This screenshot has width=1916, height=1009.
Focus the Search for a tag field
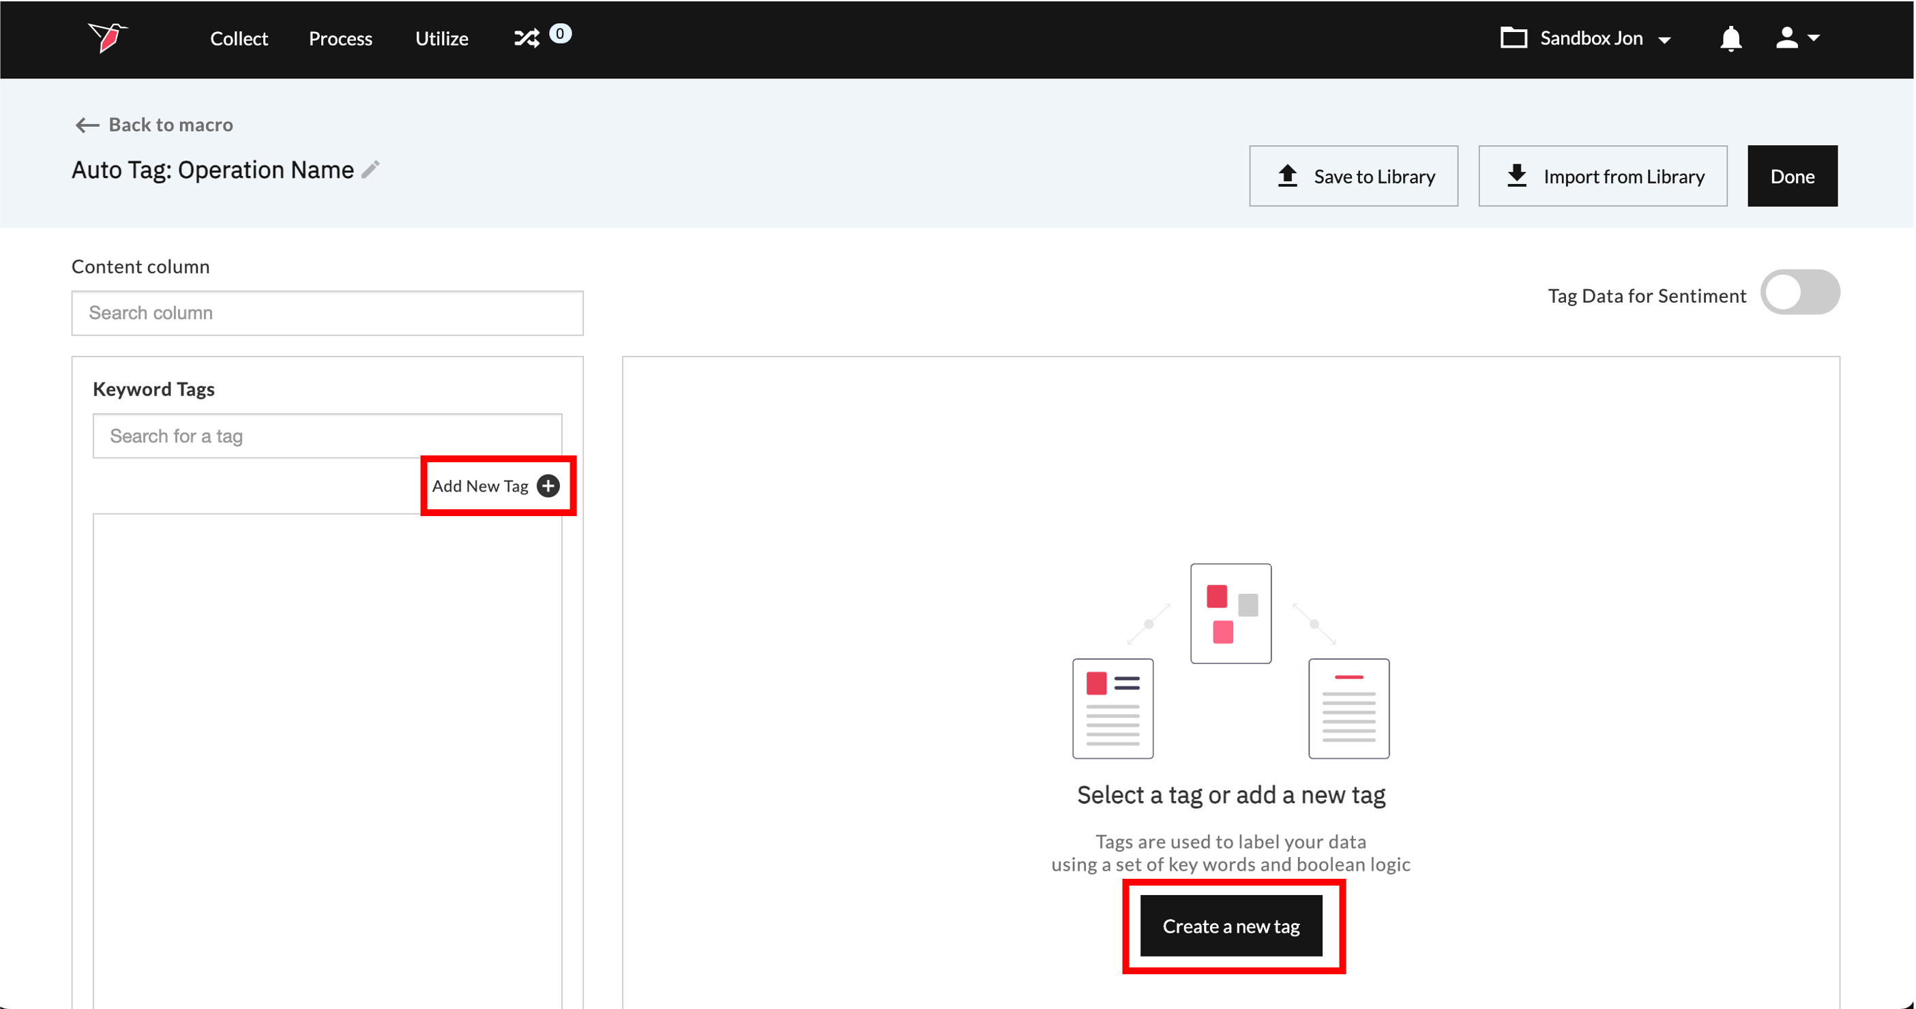[327, 436]
